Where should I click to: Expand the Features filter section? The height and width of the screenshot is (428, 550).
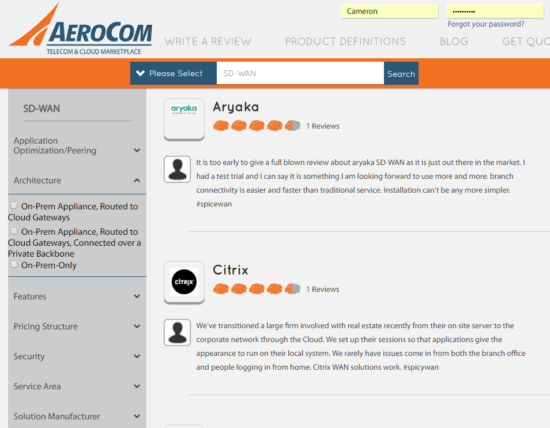pos(77,296)
